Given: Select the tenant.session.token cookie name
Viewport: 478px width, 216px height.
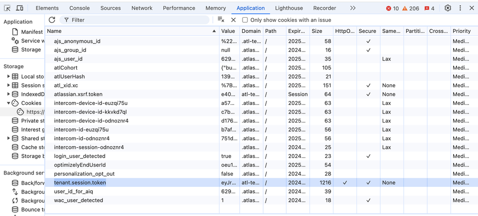Looking at the screenshot, I should [x=80, y=183].
